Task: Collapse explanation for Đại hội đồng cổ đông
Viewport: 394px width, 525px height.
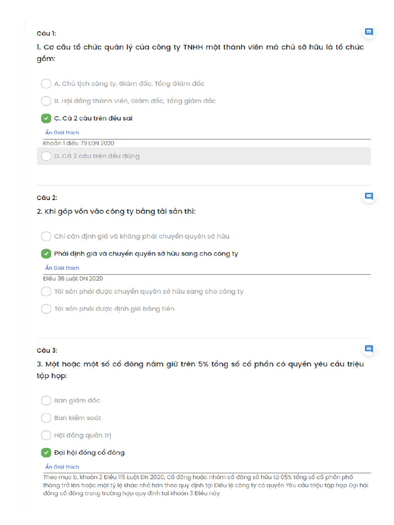Action: click(x=62, y=467)
